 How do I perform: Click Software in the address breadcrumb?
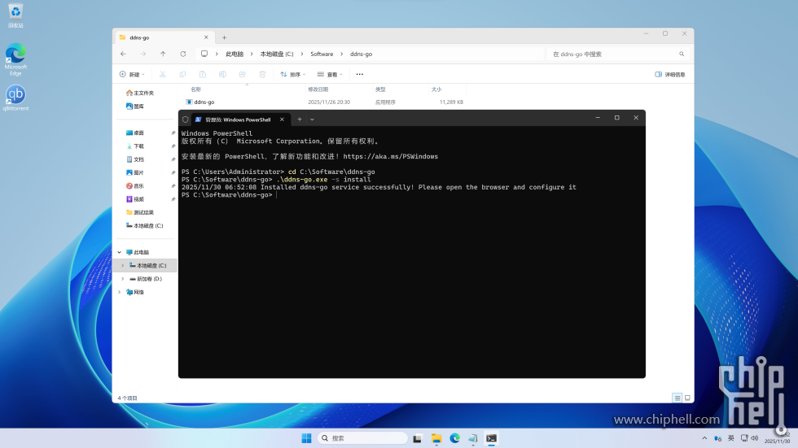point(322,54)
